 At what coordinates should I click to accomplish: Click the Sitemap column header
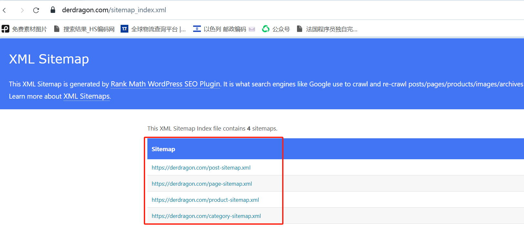pyautogui.click(x=163, y=149)
